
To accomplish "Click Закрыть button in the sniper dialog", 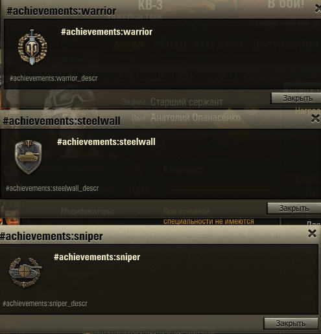I will tap(291, 324).
